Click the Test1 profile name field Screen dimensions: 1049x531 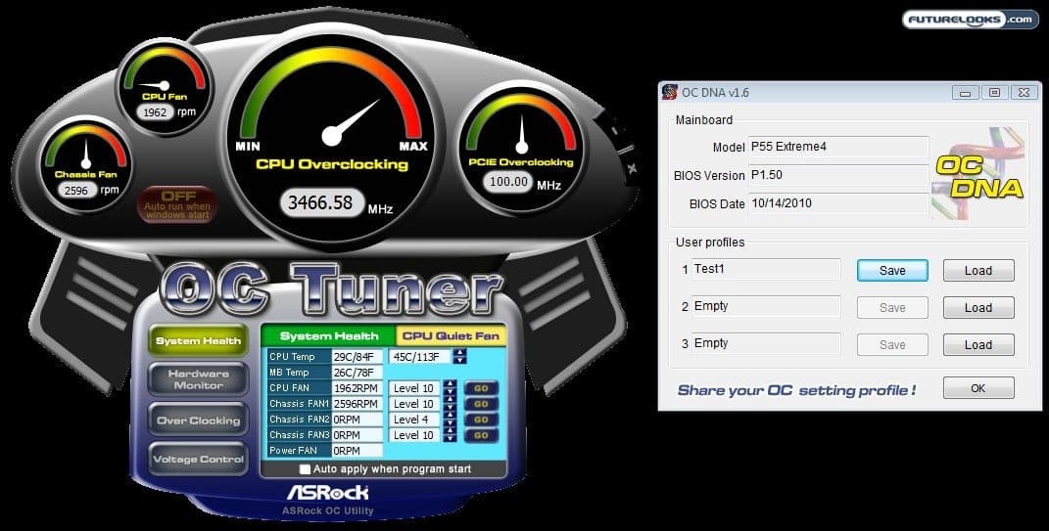[766, 269]
